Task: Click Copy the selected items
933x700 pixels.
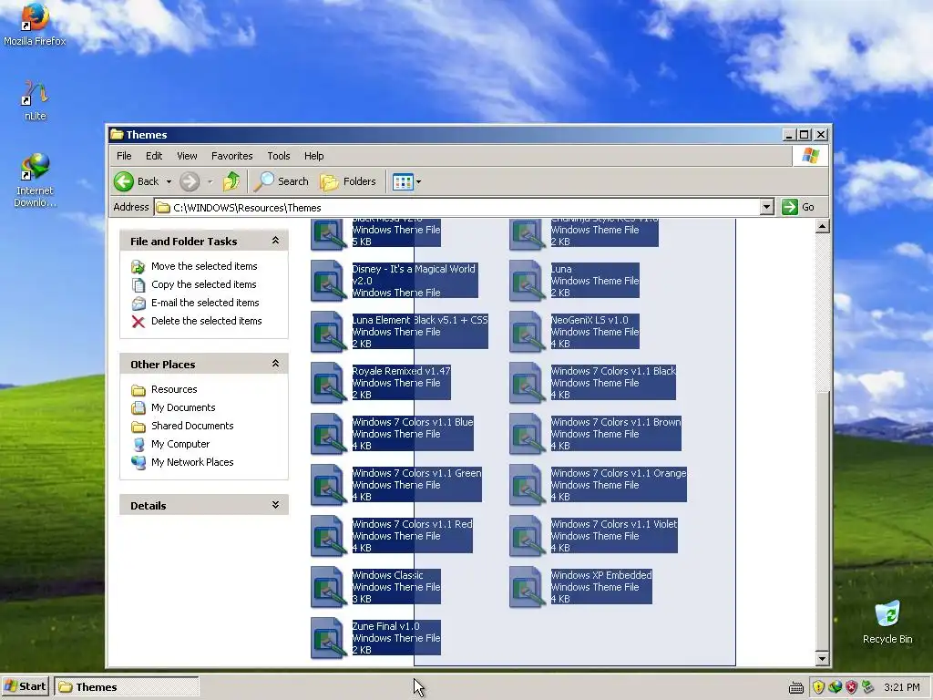Action: pyautogui.click(x=203, y=284)
